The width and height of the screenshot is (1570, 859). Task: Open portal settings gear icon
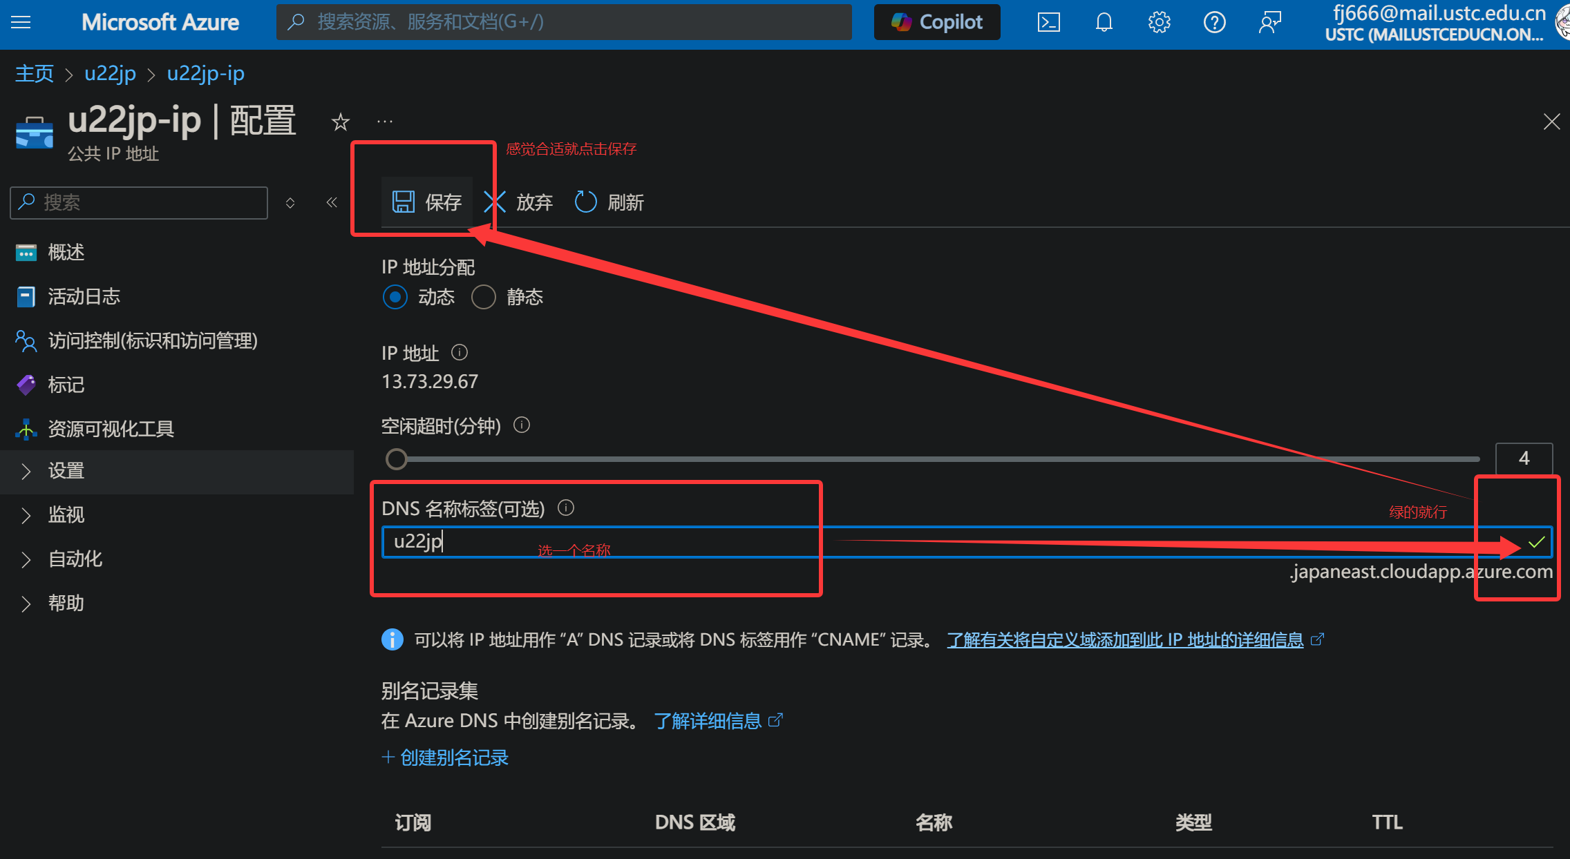point(1159,23)
